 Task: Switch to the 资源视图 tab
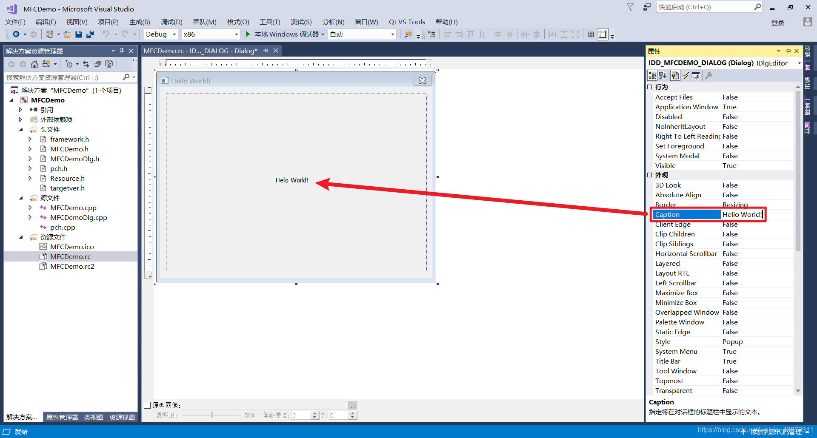pos(122,417)
